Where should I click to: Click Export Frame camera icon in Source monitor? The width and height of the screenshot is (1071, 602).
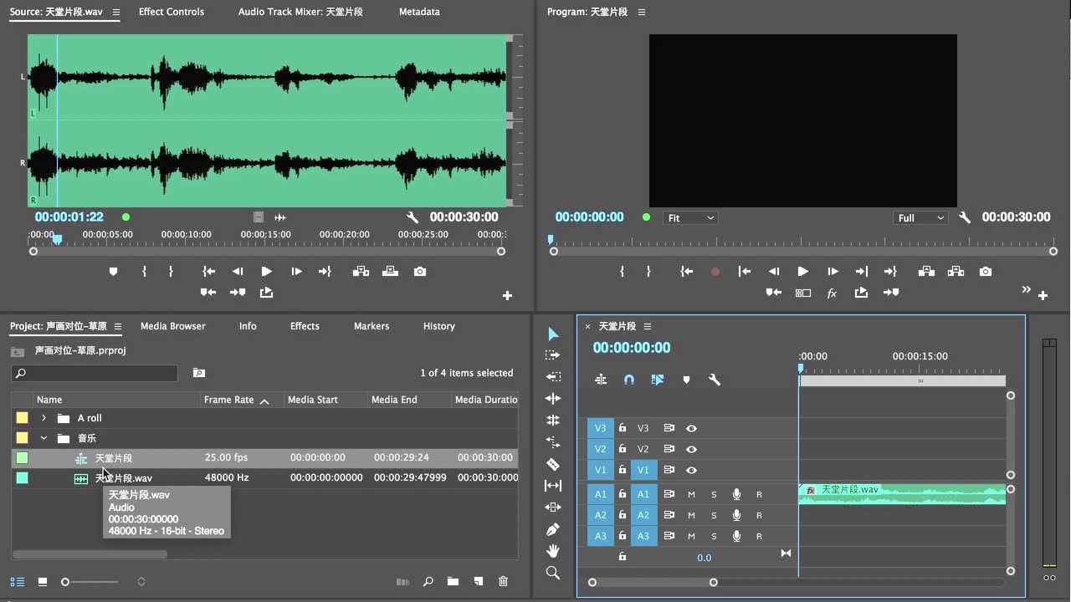[x=420, y=272]
